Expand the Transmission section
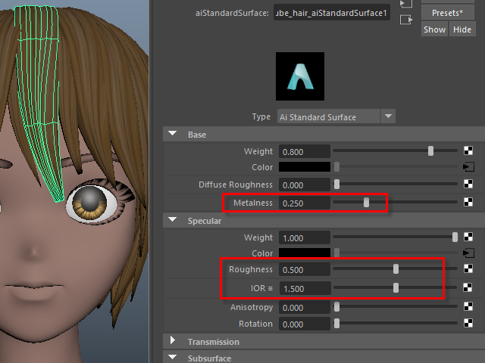 [173, 342]
